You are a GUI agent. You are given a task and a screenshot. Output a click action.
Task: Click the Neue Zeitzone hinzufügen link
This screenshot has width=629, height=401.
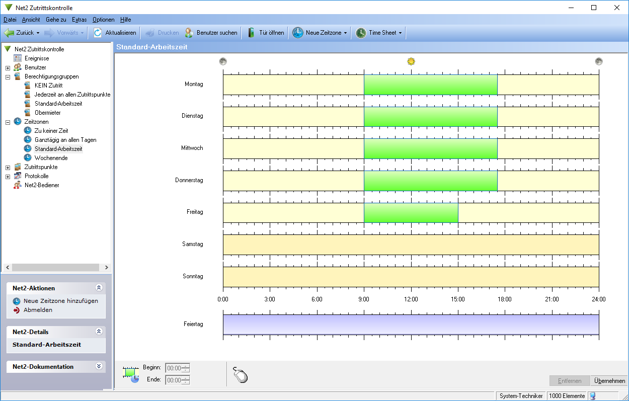pyautogui.click(x=60, y=301)
